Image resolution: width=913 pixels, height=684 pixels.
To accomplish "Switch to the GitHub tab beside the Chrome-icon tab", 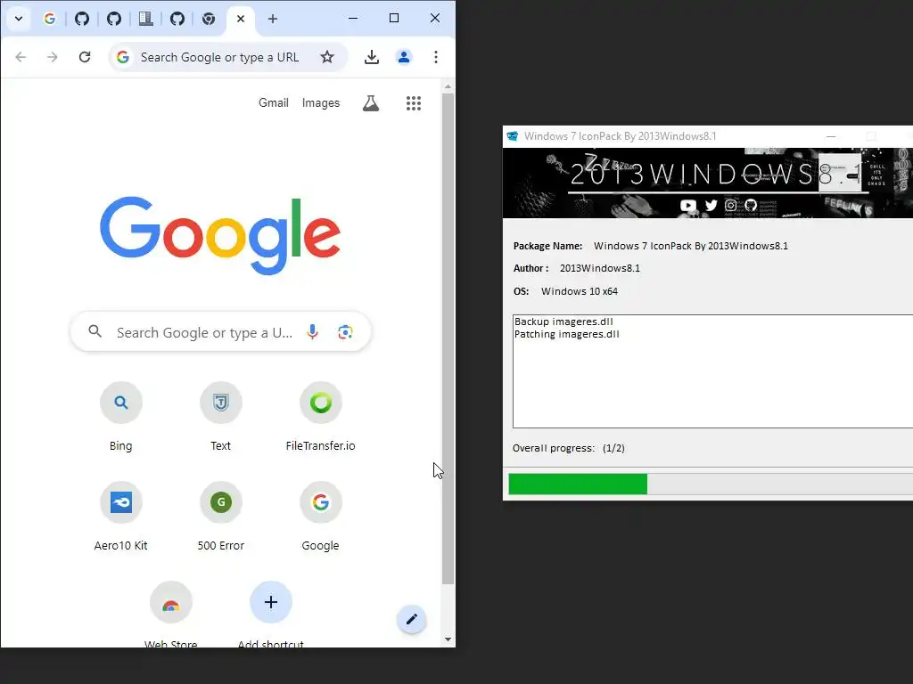I will (177, 19).
